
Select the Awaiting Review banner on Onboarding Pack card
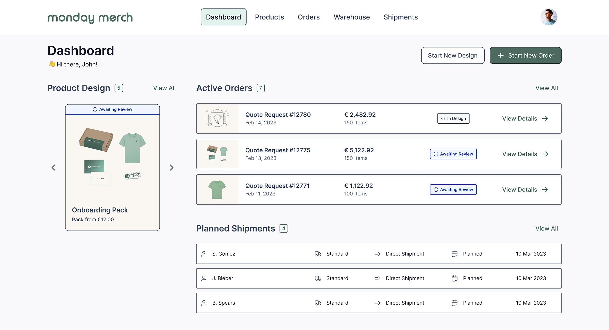112,109
